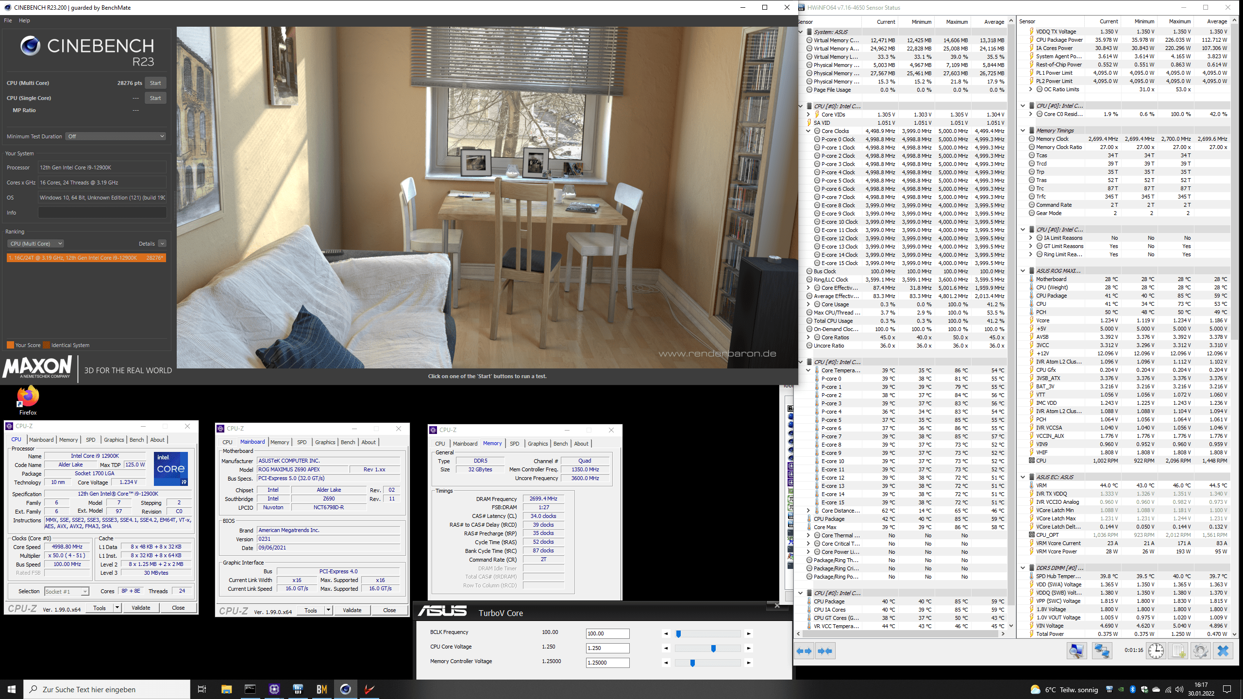Close HWiNFO sensors with blue X button

click(x=1223, y=651)
